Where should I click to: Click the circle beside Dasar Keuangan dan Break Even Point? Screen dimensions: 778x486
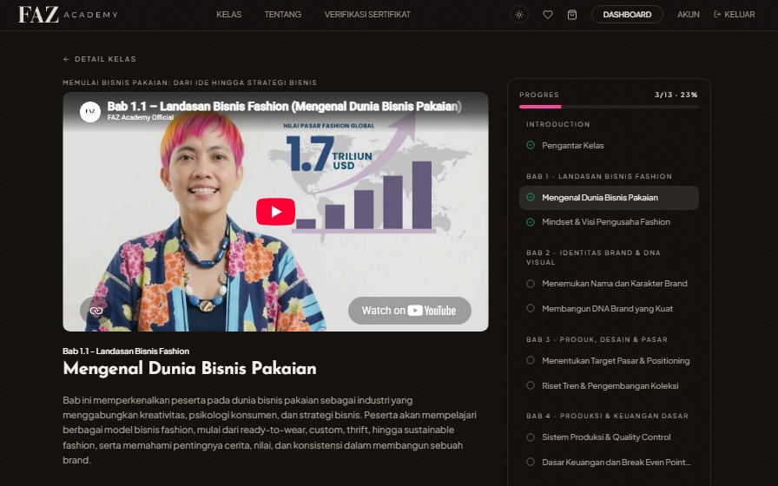coord(531,462)
